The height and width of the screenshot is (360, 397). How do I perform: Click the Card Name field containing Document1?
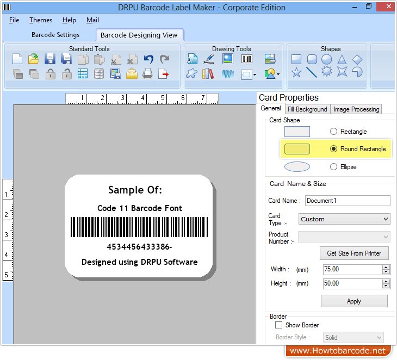(x=348, y=201)
